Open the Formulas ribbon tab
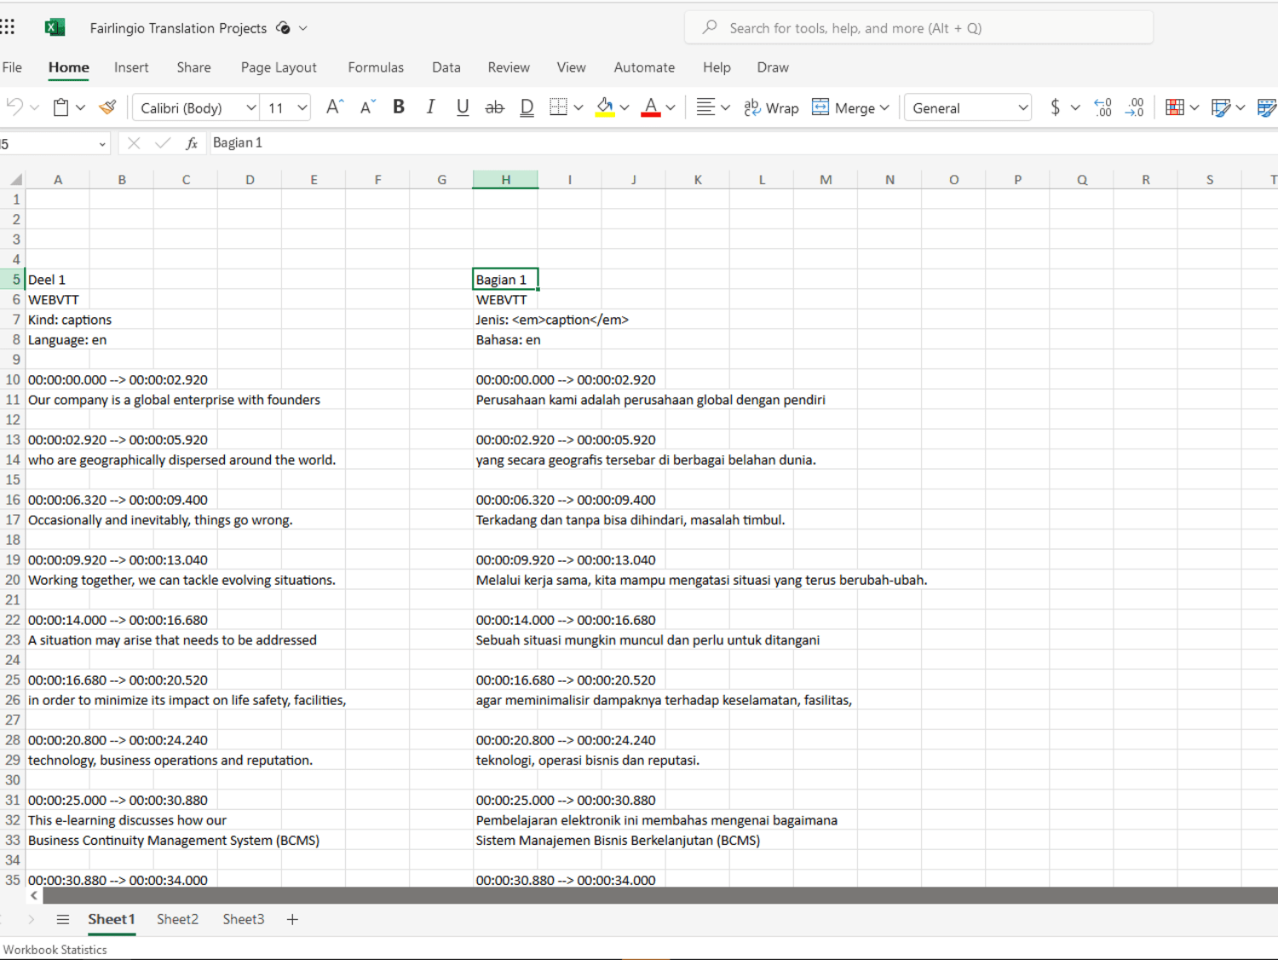 376,67
